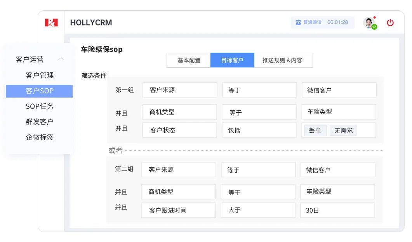This screenshot has height=242, width=412.
Task: Click the 30日 value input field
Action: coord(337,210)
